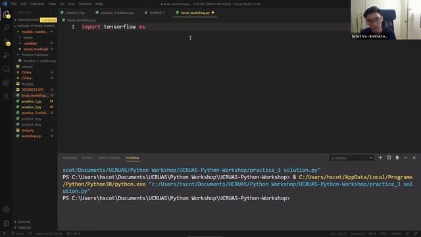The width and height of the screenshot is (421, 237).
Task: Open the Run and Debug view
Action: click(6, 55)
